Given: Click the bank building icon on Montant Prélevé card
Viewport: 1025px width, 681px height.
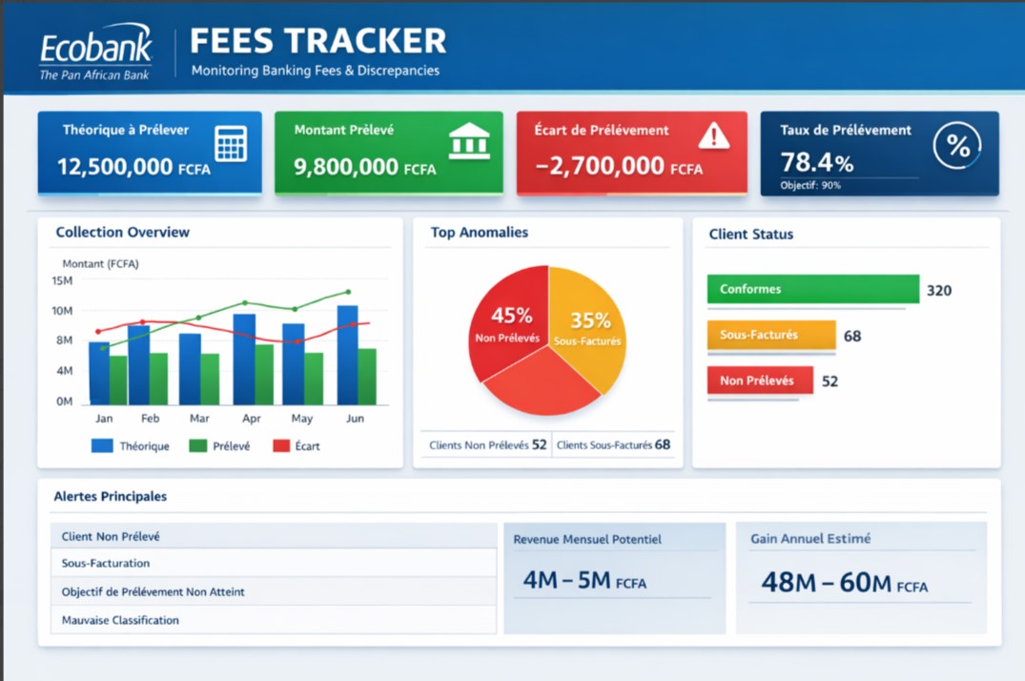Looking at the screenshot, I should (x=469, y=141).
